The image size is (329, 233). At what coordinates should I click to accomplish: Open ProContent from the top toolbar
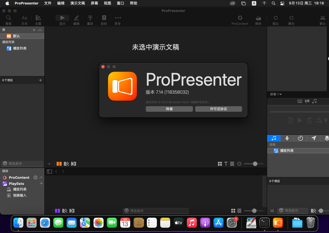[x=240, y=20]
